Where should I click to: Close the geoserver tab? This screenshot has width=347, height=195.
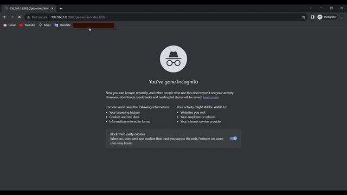tap(53, 9)
